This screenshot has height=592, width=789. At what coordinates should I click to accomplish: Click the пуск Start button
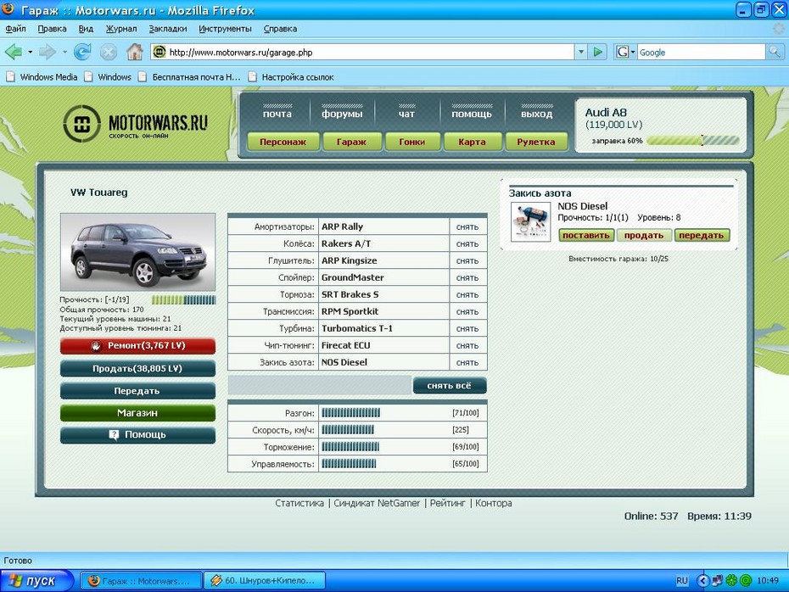36,580
